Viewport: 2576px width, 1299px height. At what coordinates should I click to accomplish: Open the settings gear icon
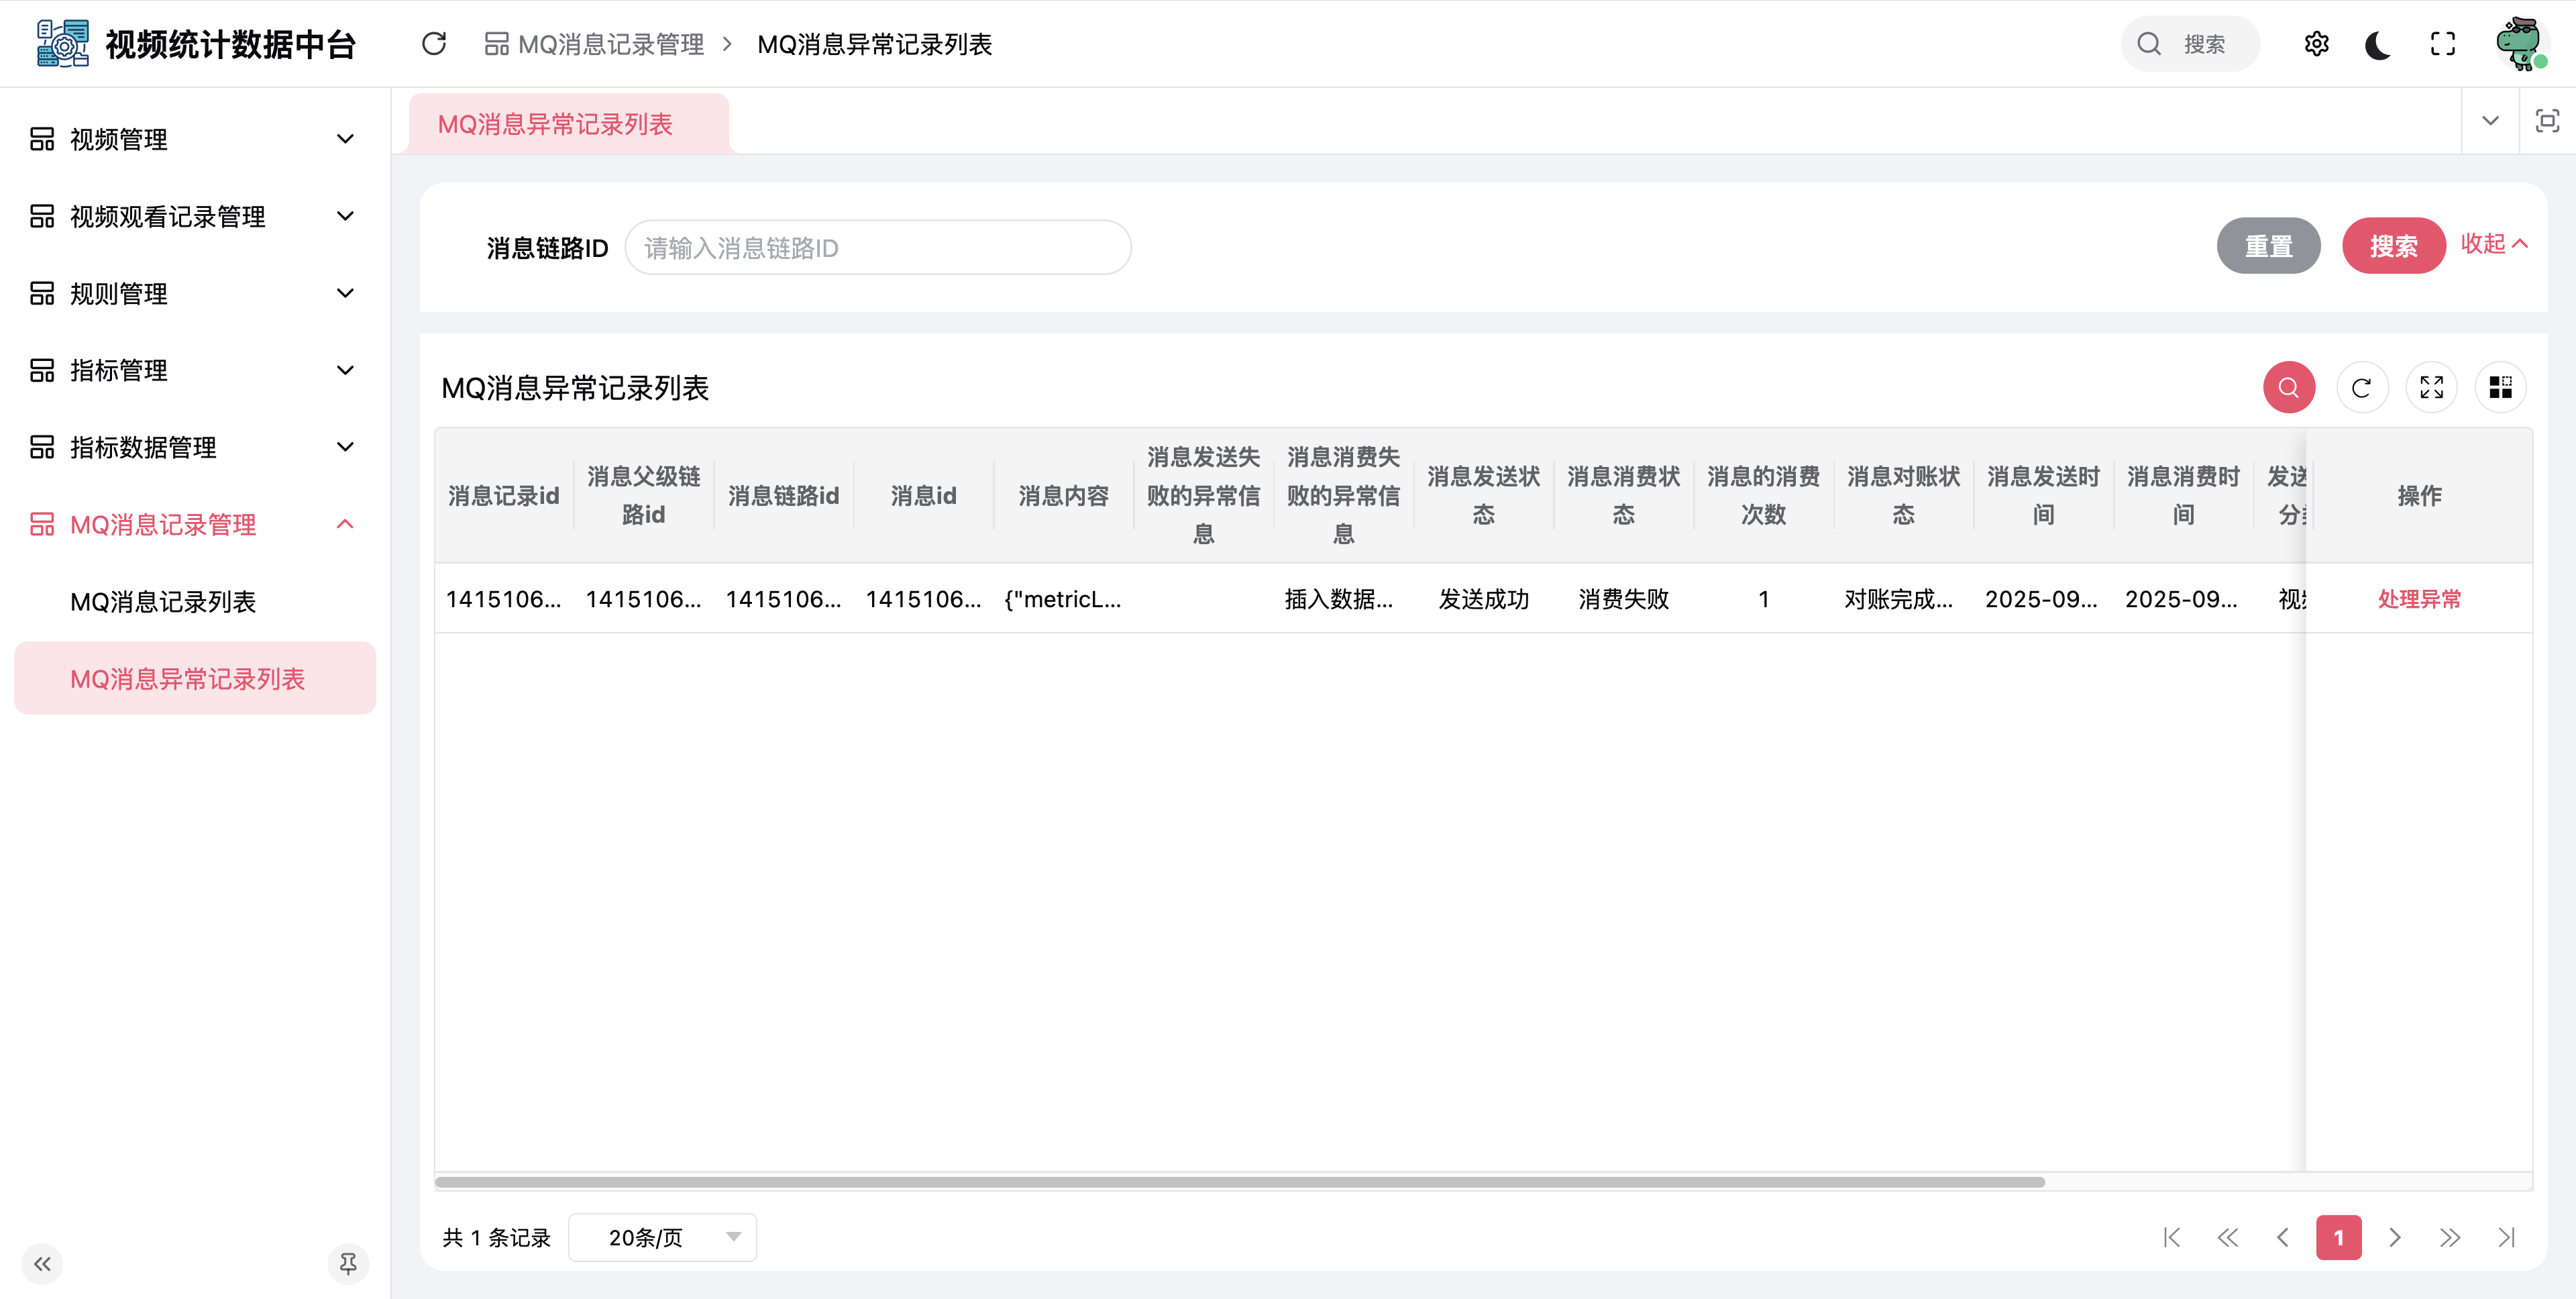[2316, 44]
